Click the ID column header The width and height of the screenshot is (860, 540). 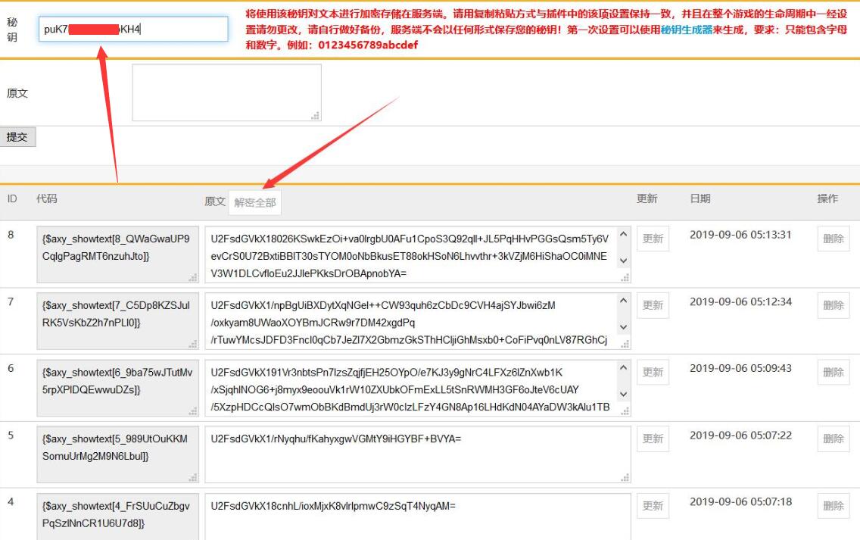pos(12,198)
